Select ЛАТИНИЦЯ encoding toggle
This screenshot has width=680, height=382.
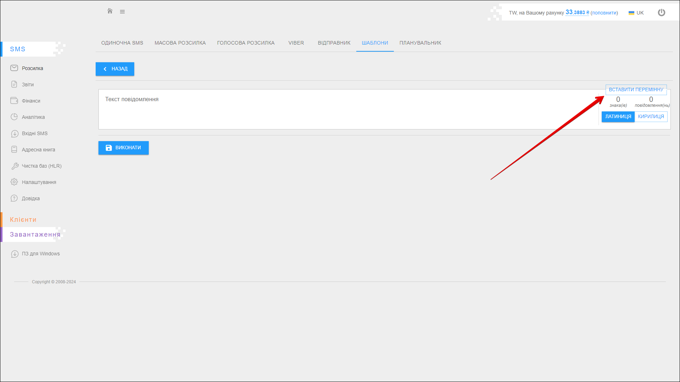point(618,117)
